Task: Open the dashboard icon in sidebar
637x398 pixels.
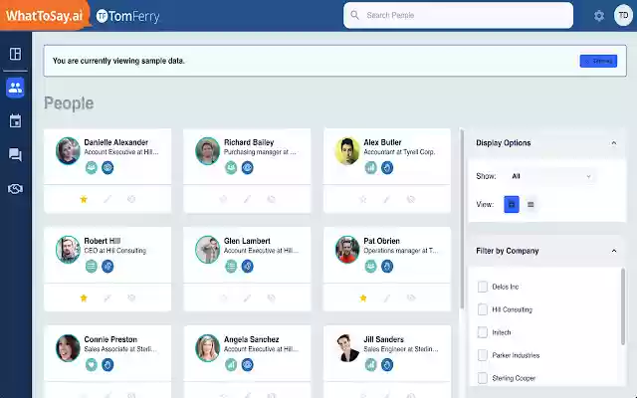Action: [16, 54]
